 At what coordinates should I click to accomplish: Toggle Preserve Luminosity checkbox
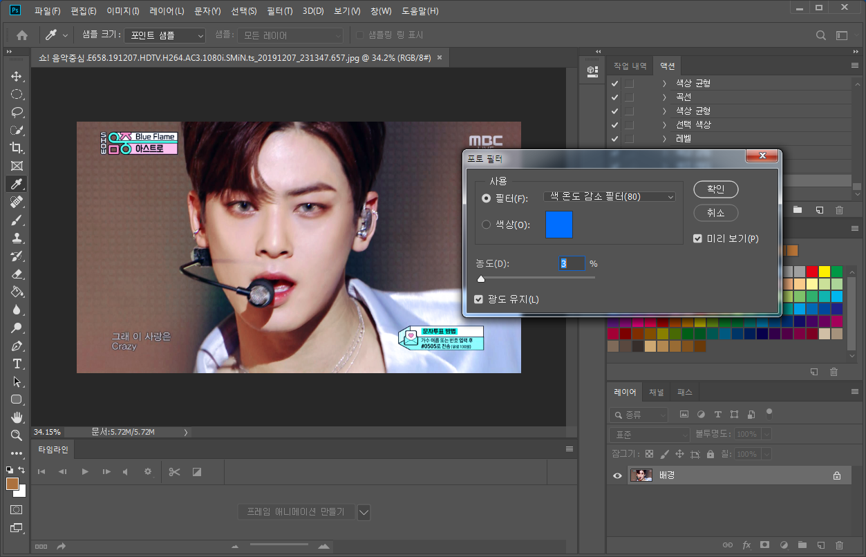[x=479, y=299]
